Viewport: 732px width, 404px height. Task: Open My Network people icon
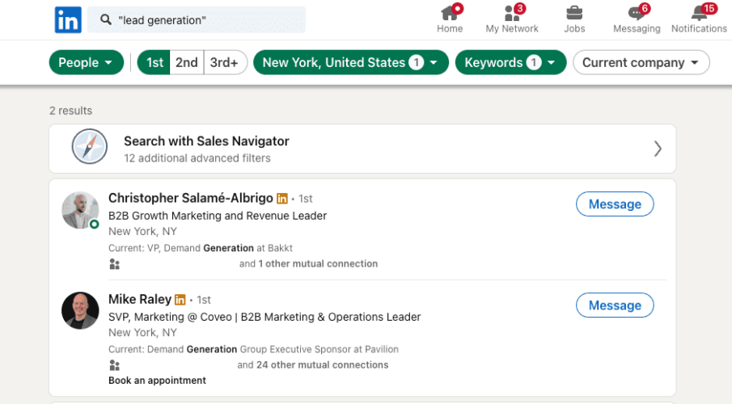(x=512, y=13)
